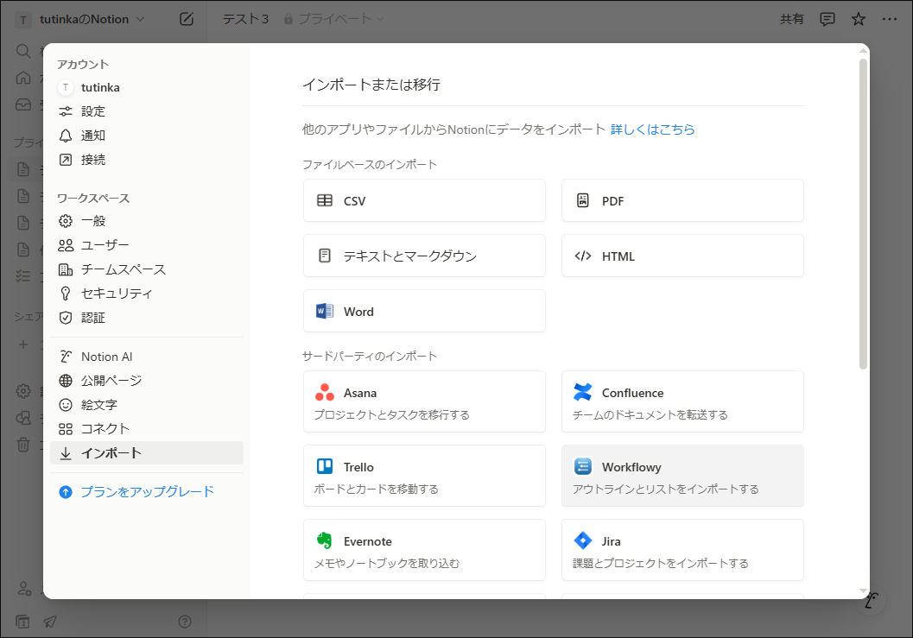
Task: Click the trash icon in sidebar
Action: click(x=23, y=445)
